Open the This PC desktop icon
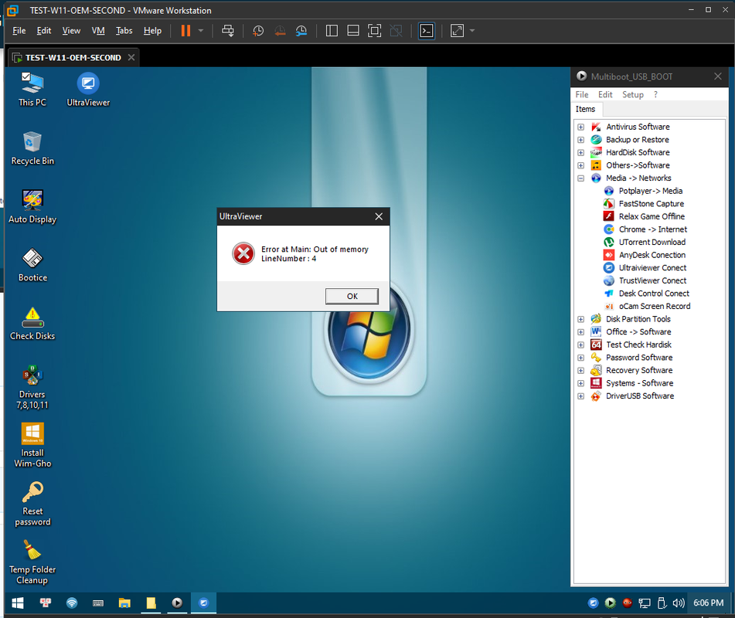The image size is (735, 618). pos(32,90)
